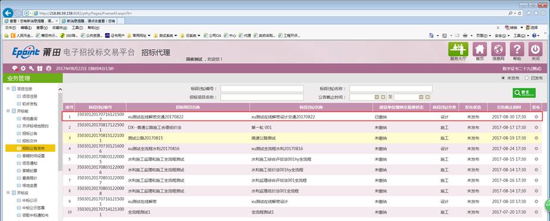The image size is (550, 221).
Task: Open date picker for first 公告截止时间 field
Action: [x=377, y=97]
